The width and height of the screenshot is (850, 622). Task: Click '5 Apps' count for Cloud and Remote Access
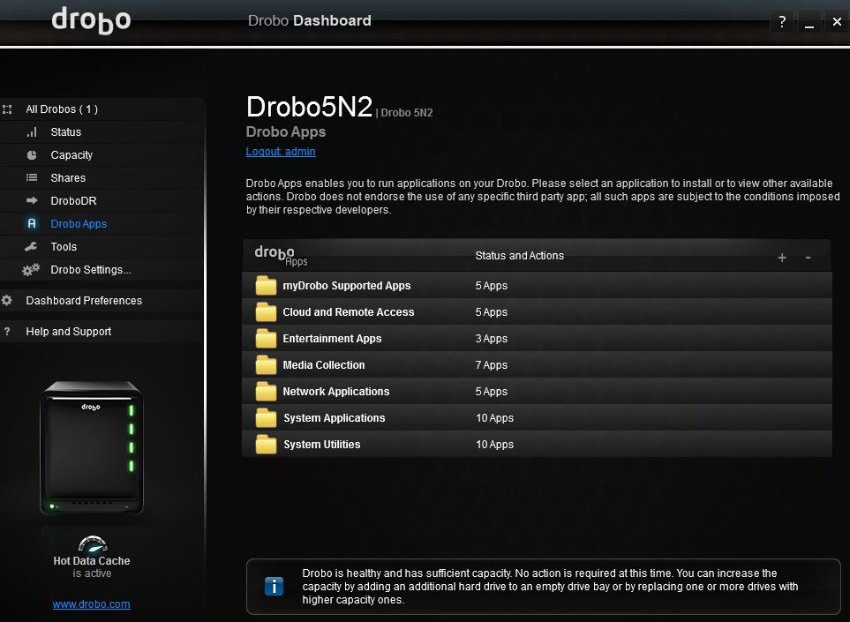(491, 312)
